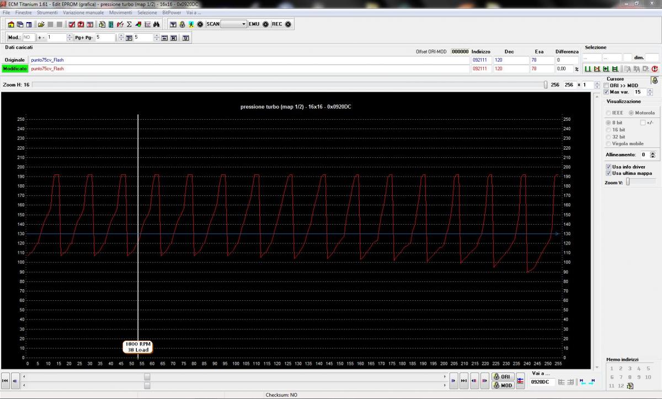Image resolution: width=662 pixels, height=399 pixels.
Task: Click the binoculars search icon
Action: click(157, 24)
